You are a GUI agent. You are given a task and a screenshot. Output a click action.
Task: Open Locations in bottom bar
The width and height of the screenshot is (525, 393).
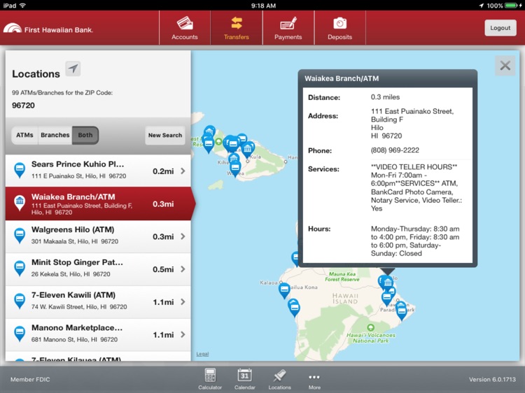[279, 379]
